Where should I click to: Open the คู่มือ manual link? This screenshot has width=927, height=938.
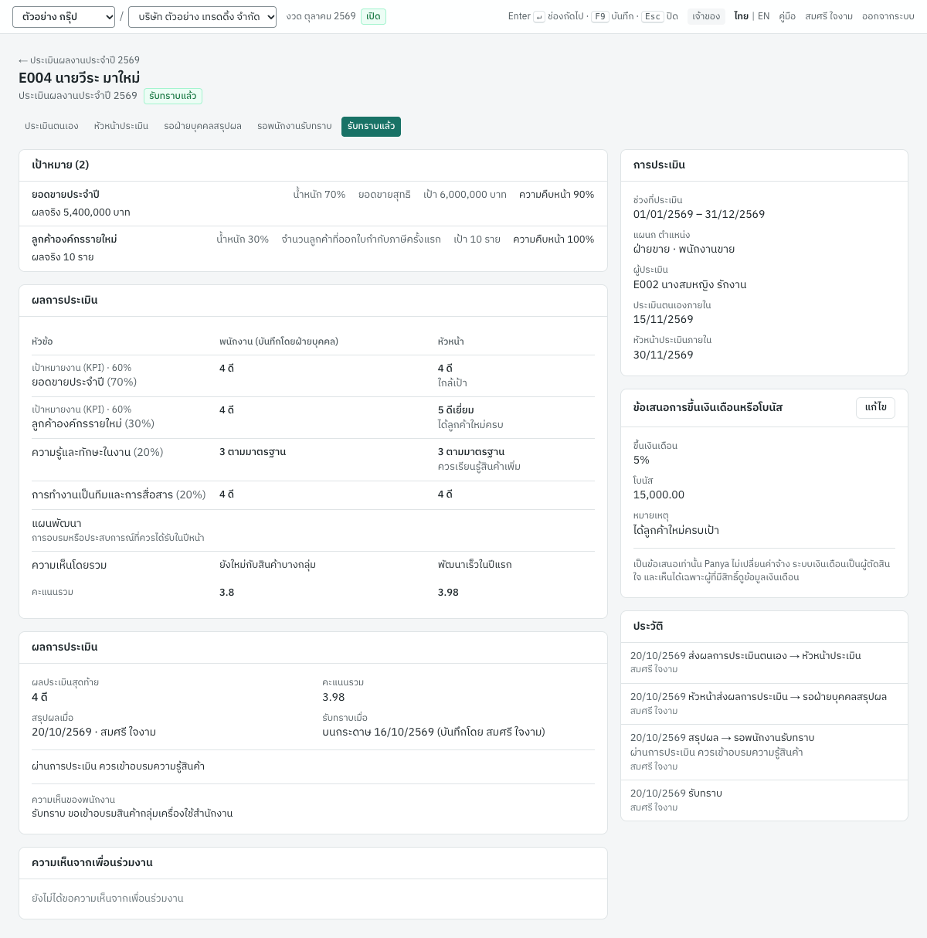787,16
